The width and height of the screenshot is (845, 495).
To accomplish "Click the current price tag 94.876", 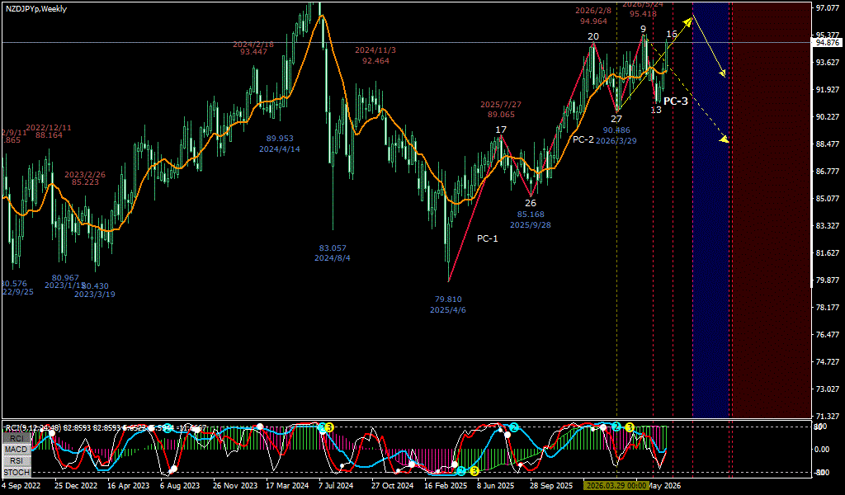I will pyautogui.click(x=827, y=43).
